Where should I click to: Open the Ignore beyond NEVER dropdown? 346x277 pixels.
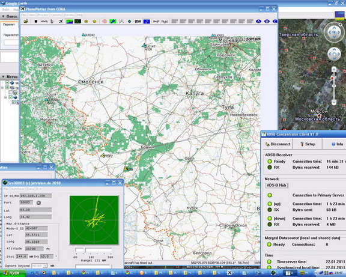point(40,266)
